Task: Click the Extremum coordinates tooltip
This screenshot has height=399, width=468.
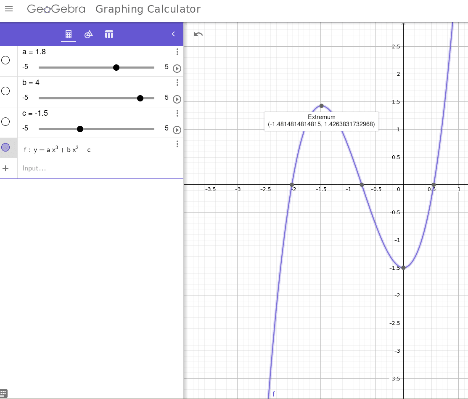Action: pos(321,121)
